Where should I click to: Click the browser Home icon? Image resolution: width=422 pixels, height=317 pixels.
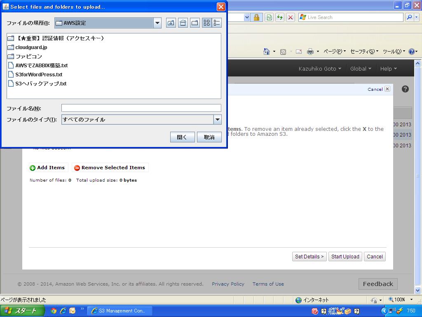[267, 52]
